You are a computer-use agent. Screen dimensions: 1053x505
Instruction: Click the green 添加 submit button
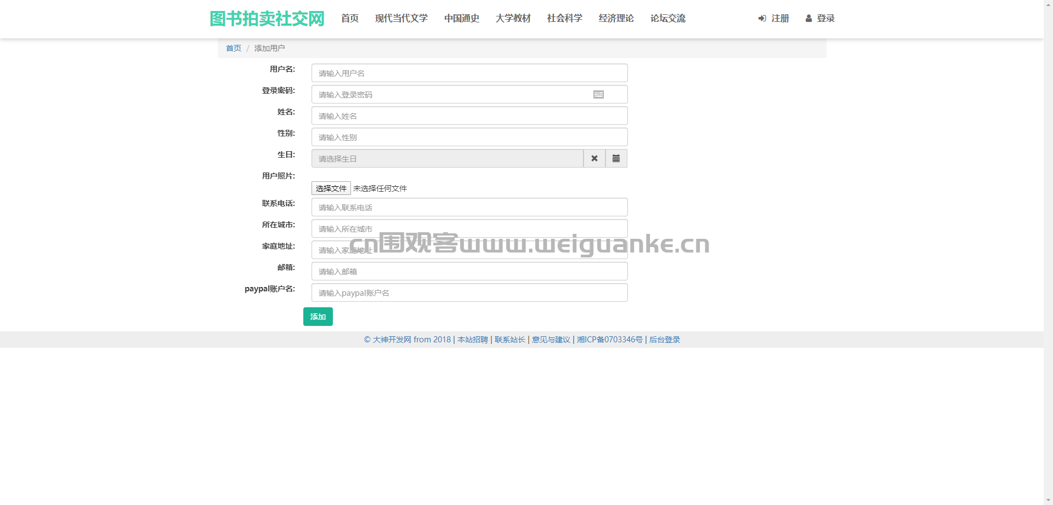pyautogui.click(x=318, y=317)
